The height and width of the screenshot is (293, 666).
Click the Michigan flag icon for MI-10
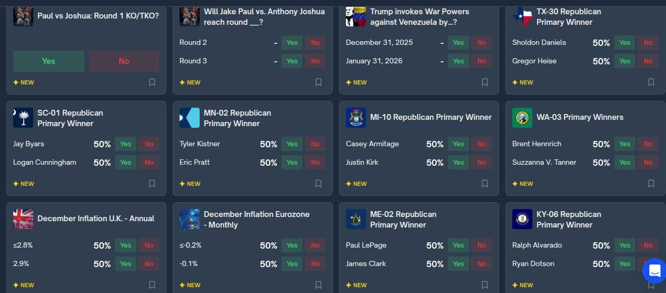pyautogui.click(x=356, y=118)
